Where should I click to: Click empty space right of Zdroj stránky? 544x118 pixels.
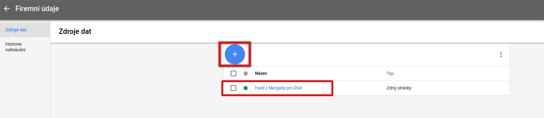coord(460,88)
